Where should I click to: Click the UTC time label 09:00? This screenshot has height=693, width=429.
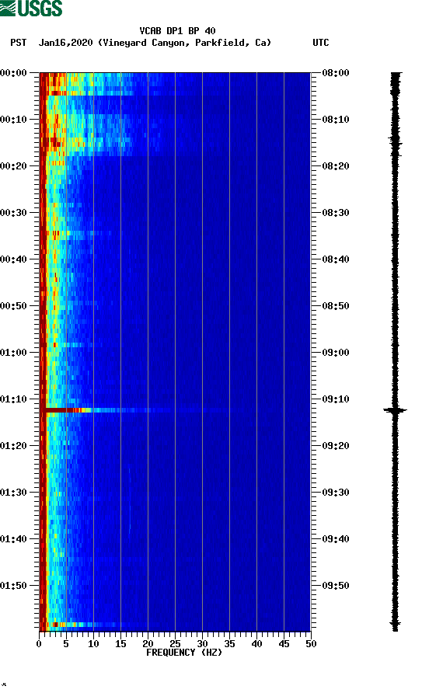point(336,353)
